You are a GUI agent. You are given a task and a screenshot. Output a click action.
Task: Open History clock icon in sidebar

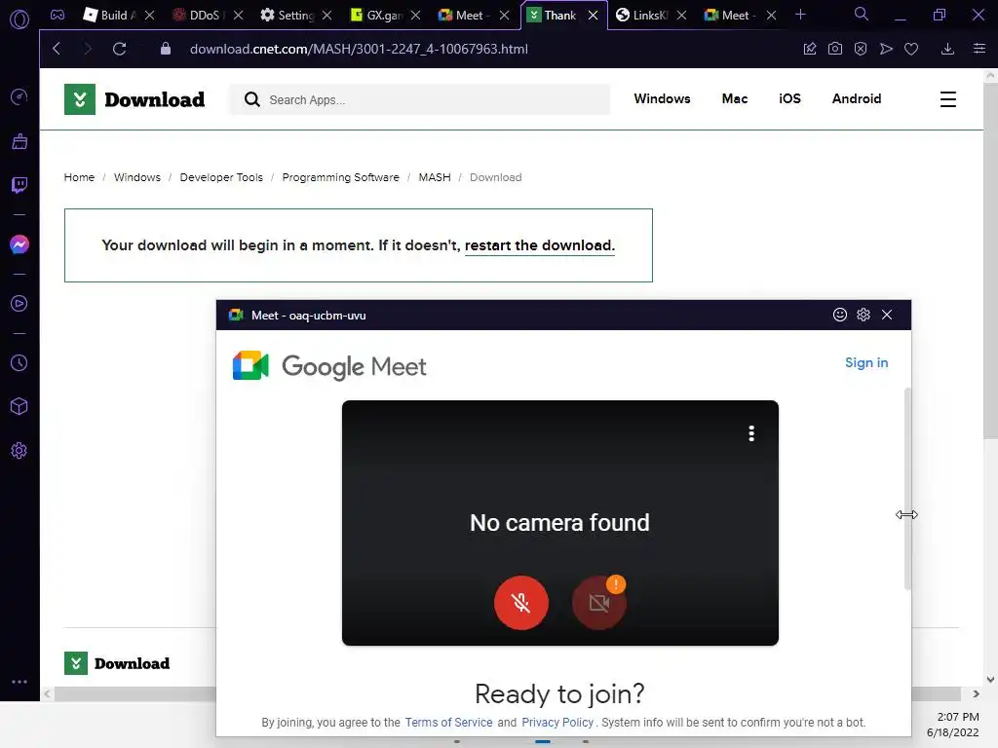tap(19, 362)
